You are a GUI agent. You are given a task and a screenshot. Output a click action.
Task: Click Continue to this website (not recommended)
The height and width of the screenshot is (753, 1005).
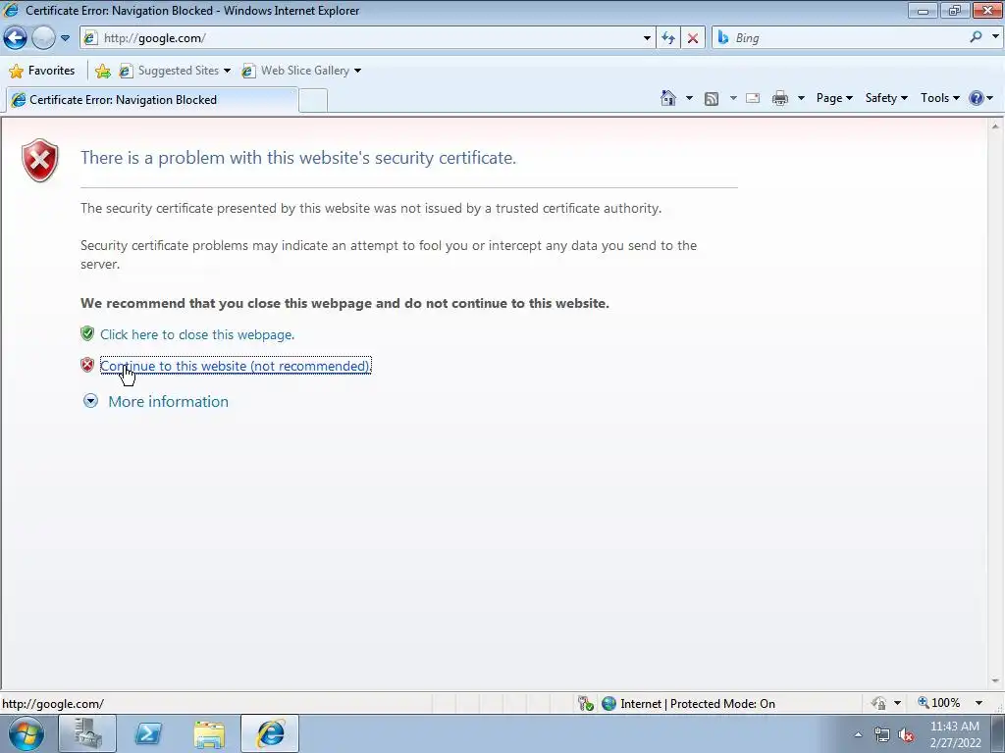[x=236, y=366]
